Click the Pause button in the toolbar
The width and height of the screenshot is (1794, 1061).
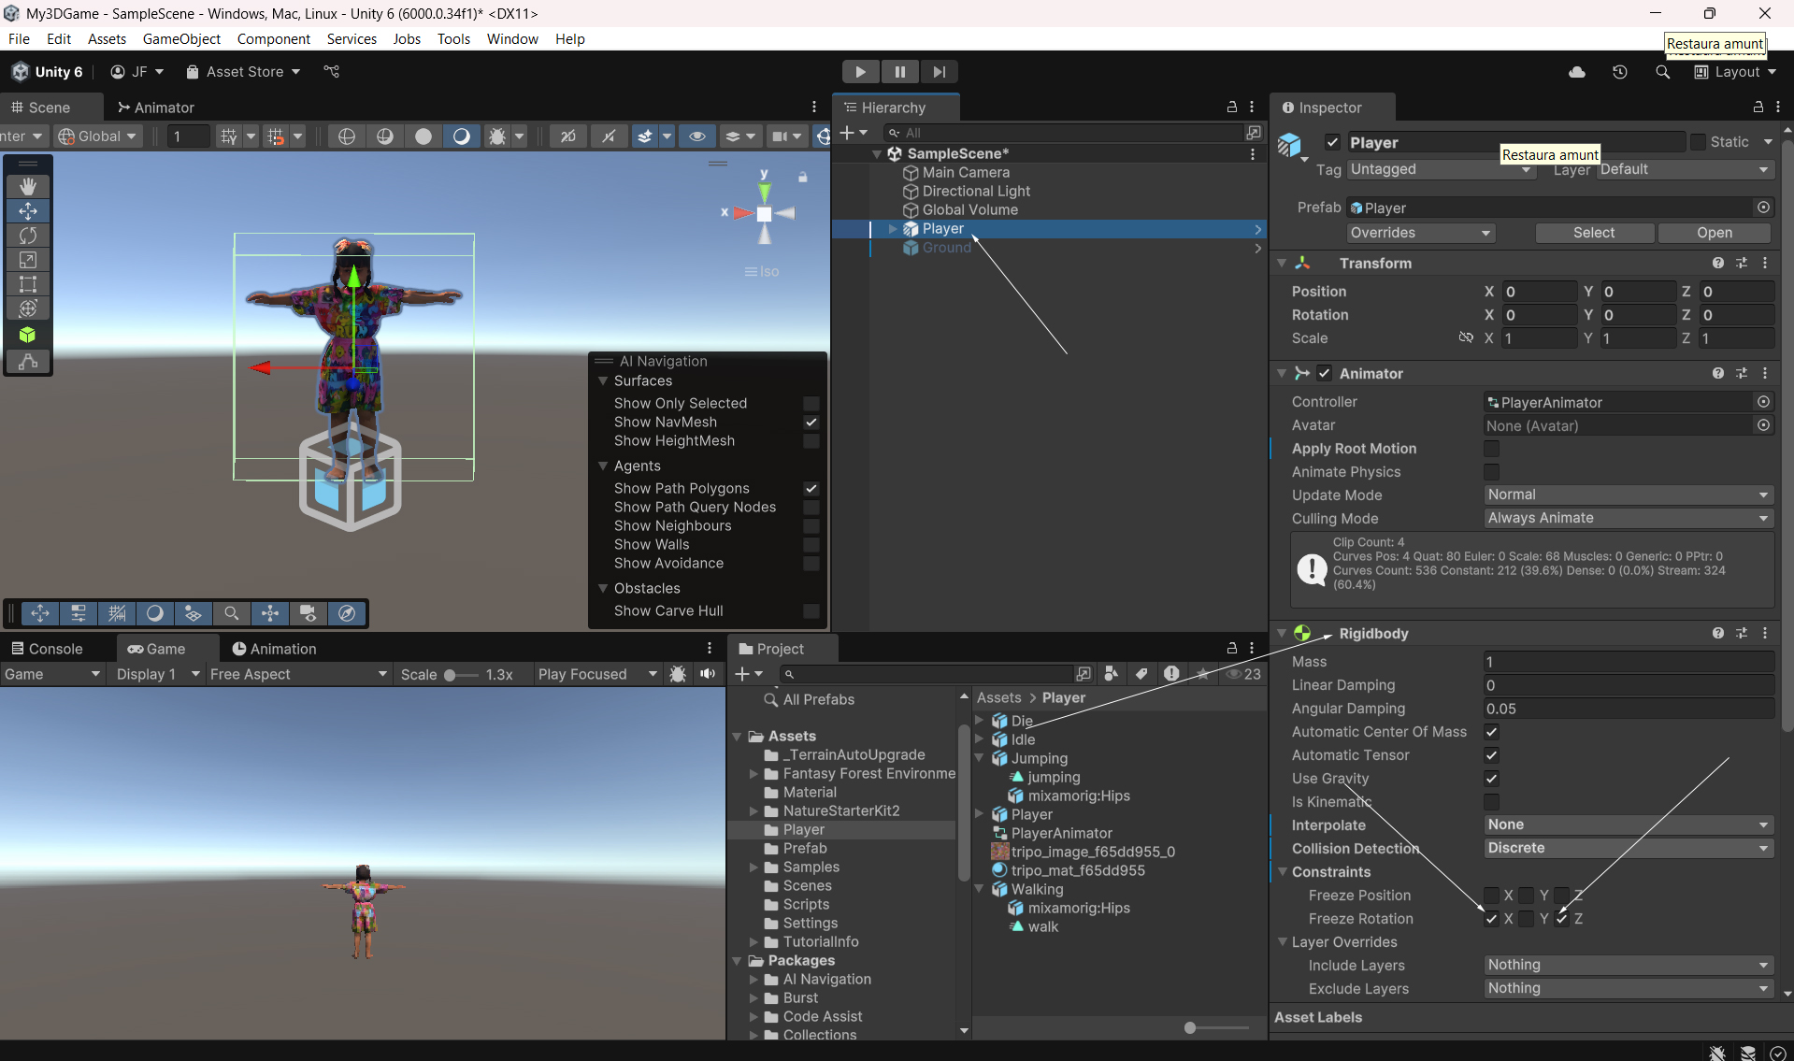tap(899, 72)
